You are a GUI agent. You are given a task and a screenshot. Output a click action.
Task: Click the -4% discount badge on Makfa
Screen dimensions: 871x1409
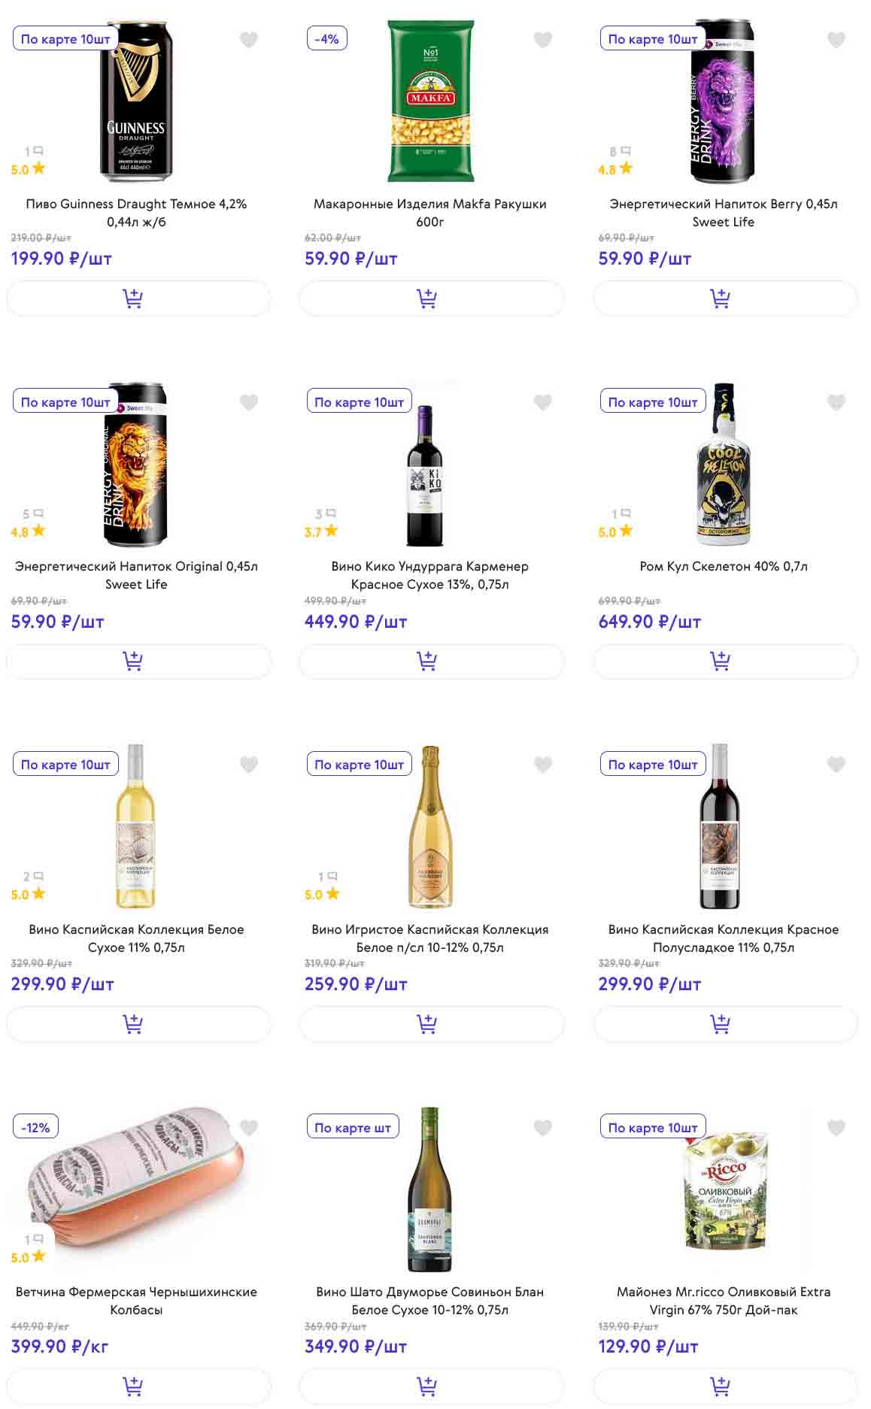[327, 39]
